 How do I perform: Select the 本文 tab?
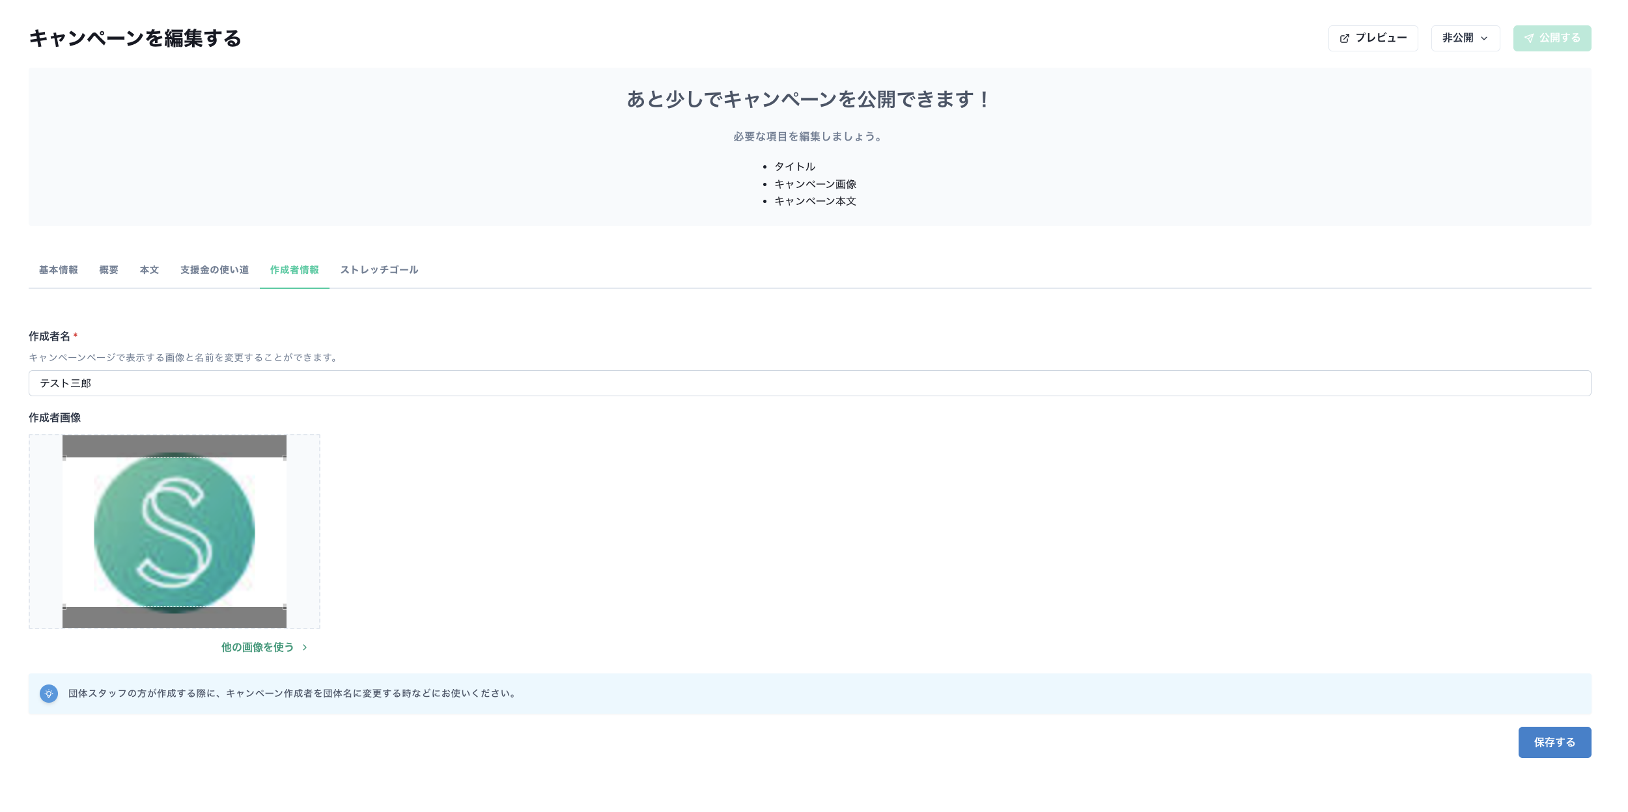[149, 270]
